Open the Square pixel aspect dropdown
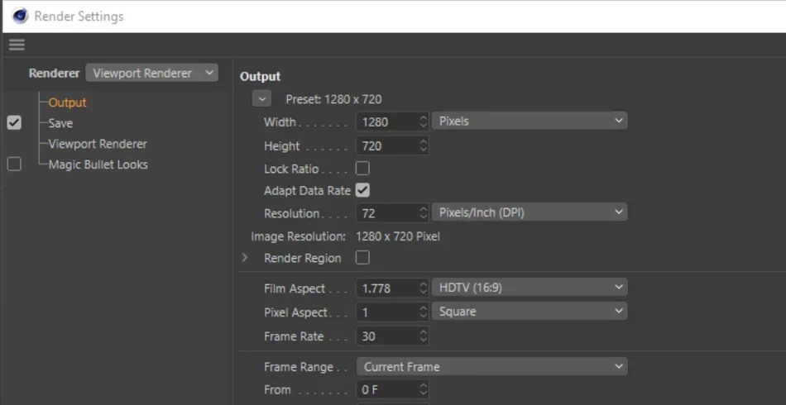The image size is (786, 405). (x=530, y=312)
